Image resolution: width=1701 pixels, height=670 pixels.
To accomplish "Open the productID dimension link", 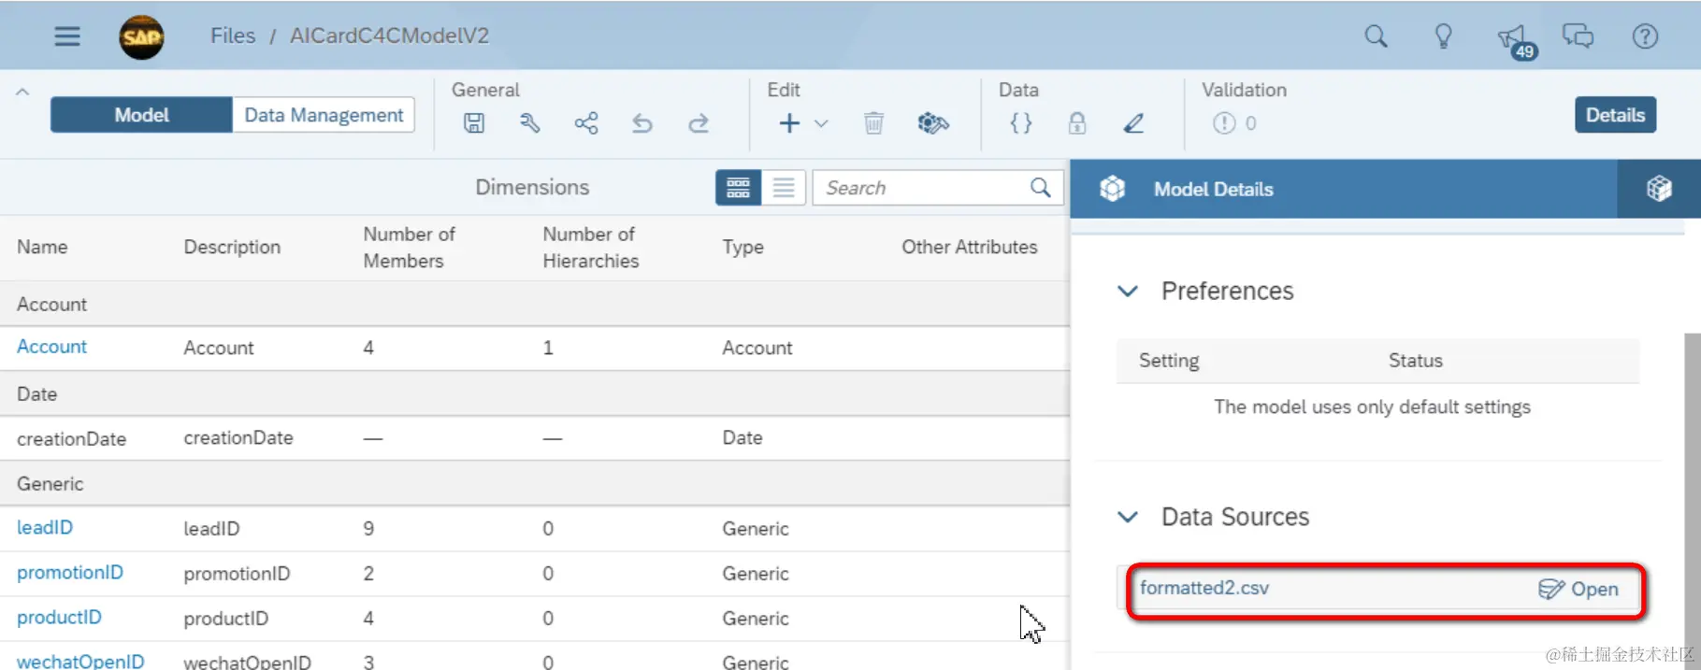I will click(x=59, y=617).
